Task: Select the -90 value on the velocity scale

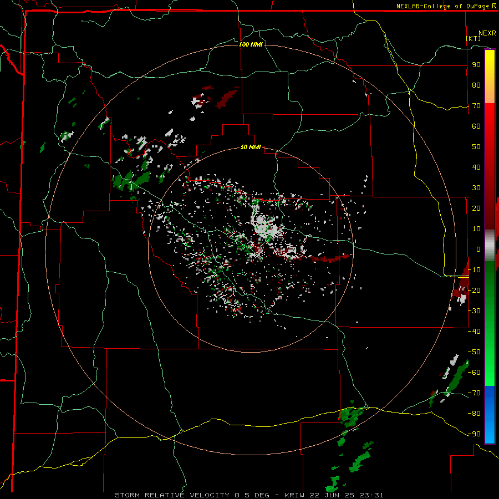Action: 474,434
